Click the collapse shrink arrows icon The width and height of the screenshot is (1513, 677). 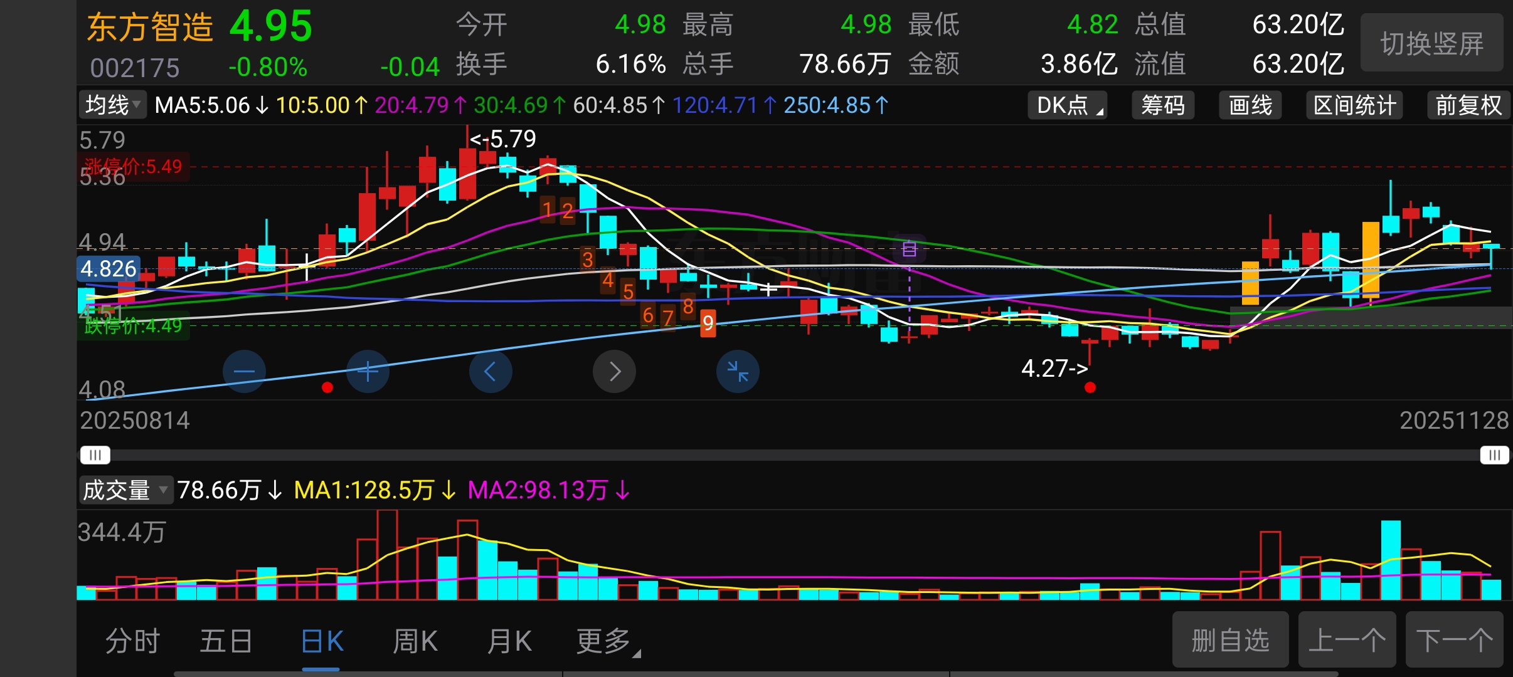(738, 372)
